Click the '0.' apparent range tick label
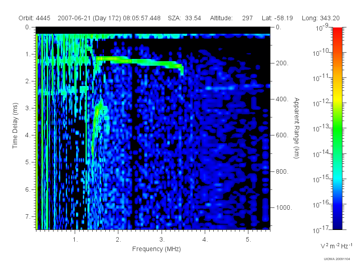Viewport: 360px width, 270px height. (x=279, y=27)
